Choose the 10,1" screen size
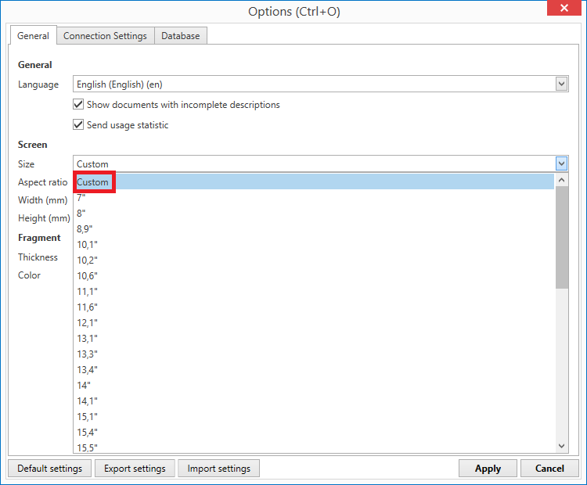Image resolution: width=587 pixels, height=485 pixels. coord(314,245)
